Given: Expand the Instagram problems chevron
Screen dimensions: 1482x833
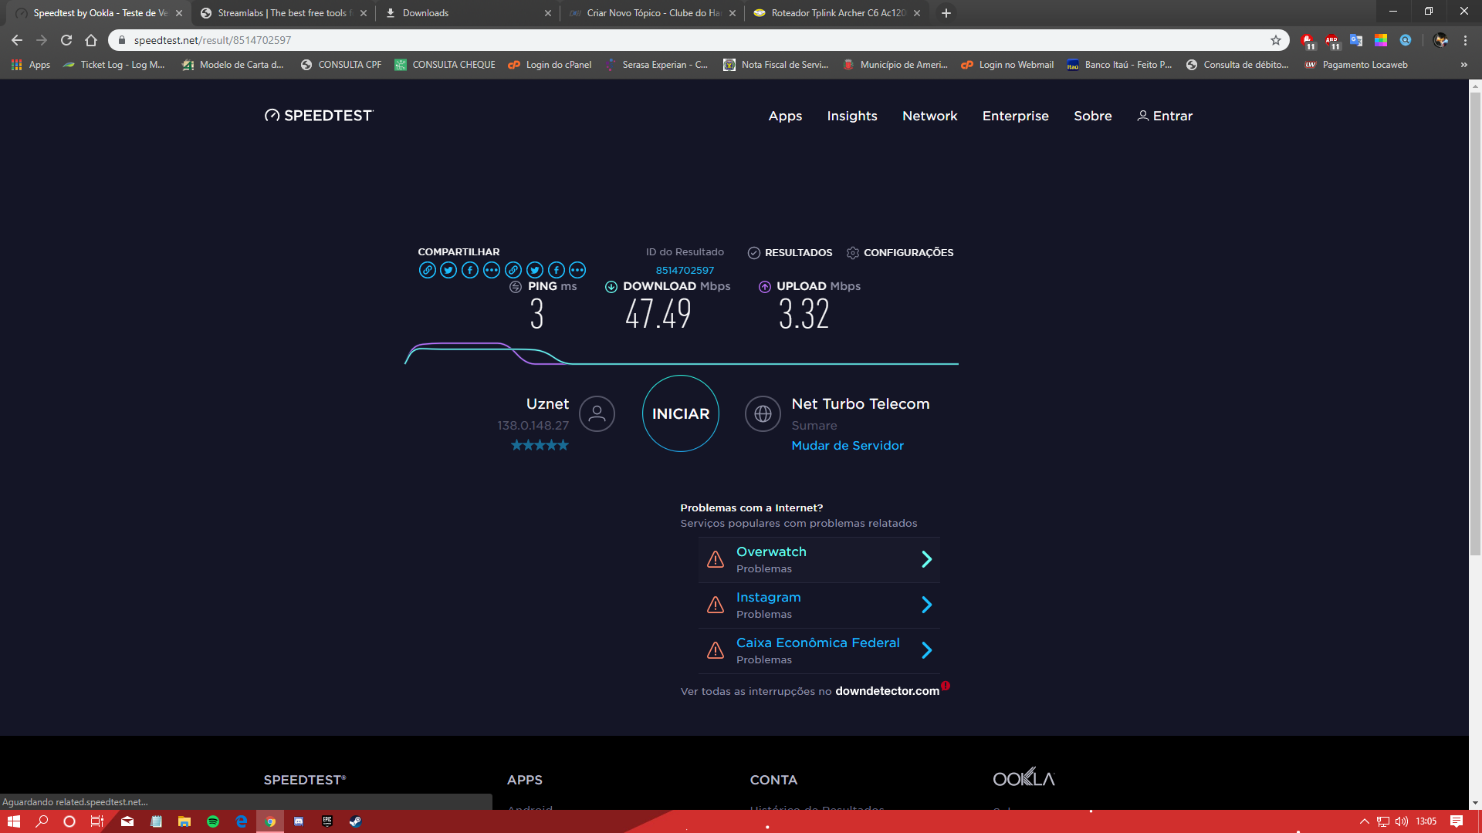Looking at the screenshot, I should [x=927, y=605].
